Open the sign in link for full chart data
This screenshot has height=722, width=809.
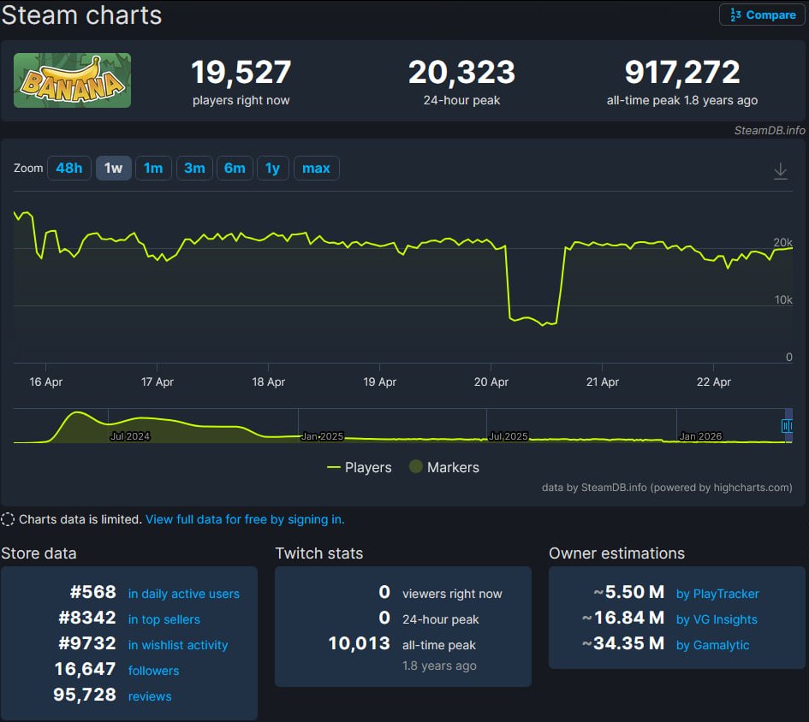tap(245, 519)
